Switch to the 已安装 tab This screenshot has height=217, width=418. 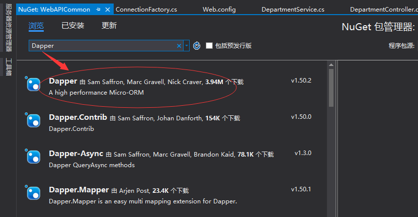coord(73,26)
